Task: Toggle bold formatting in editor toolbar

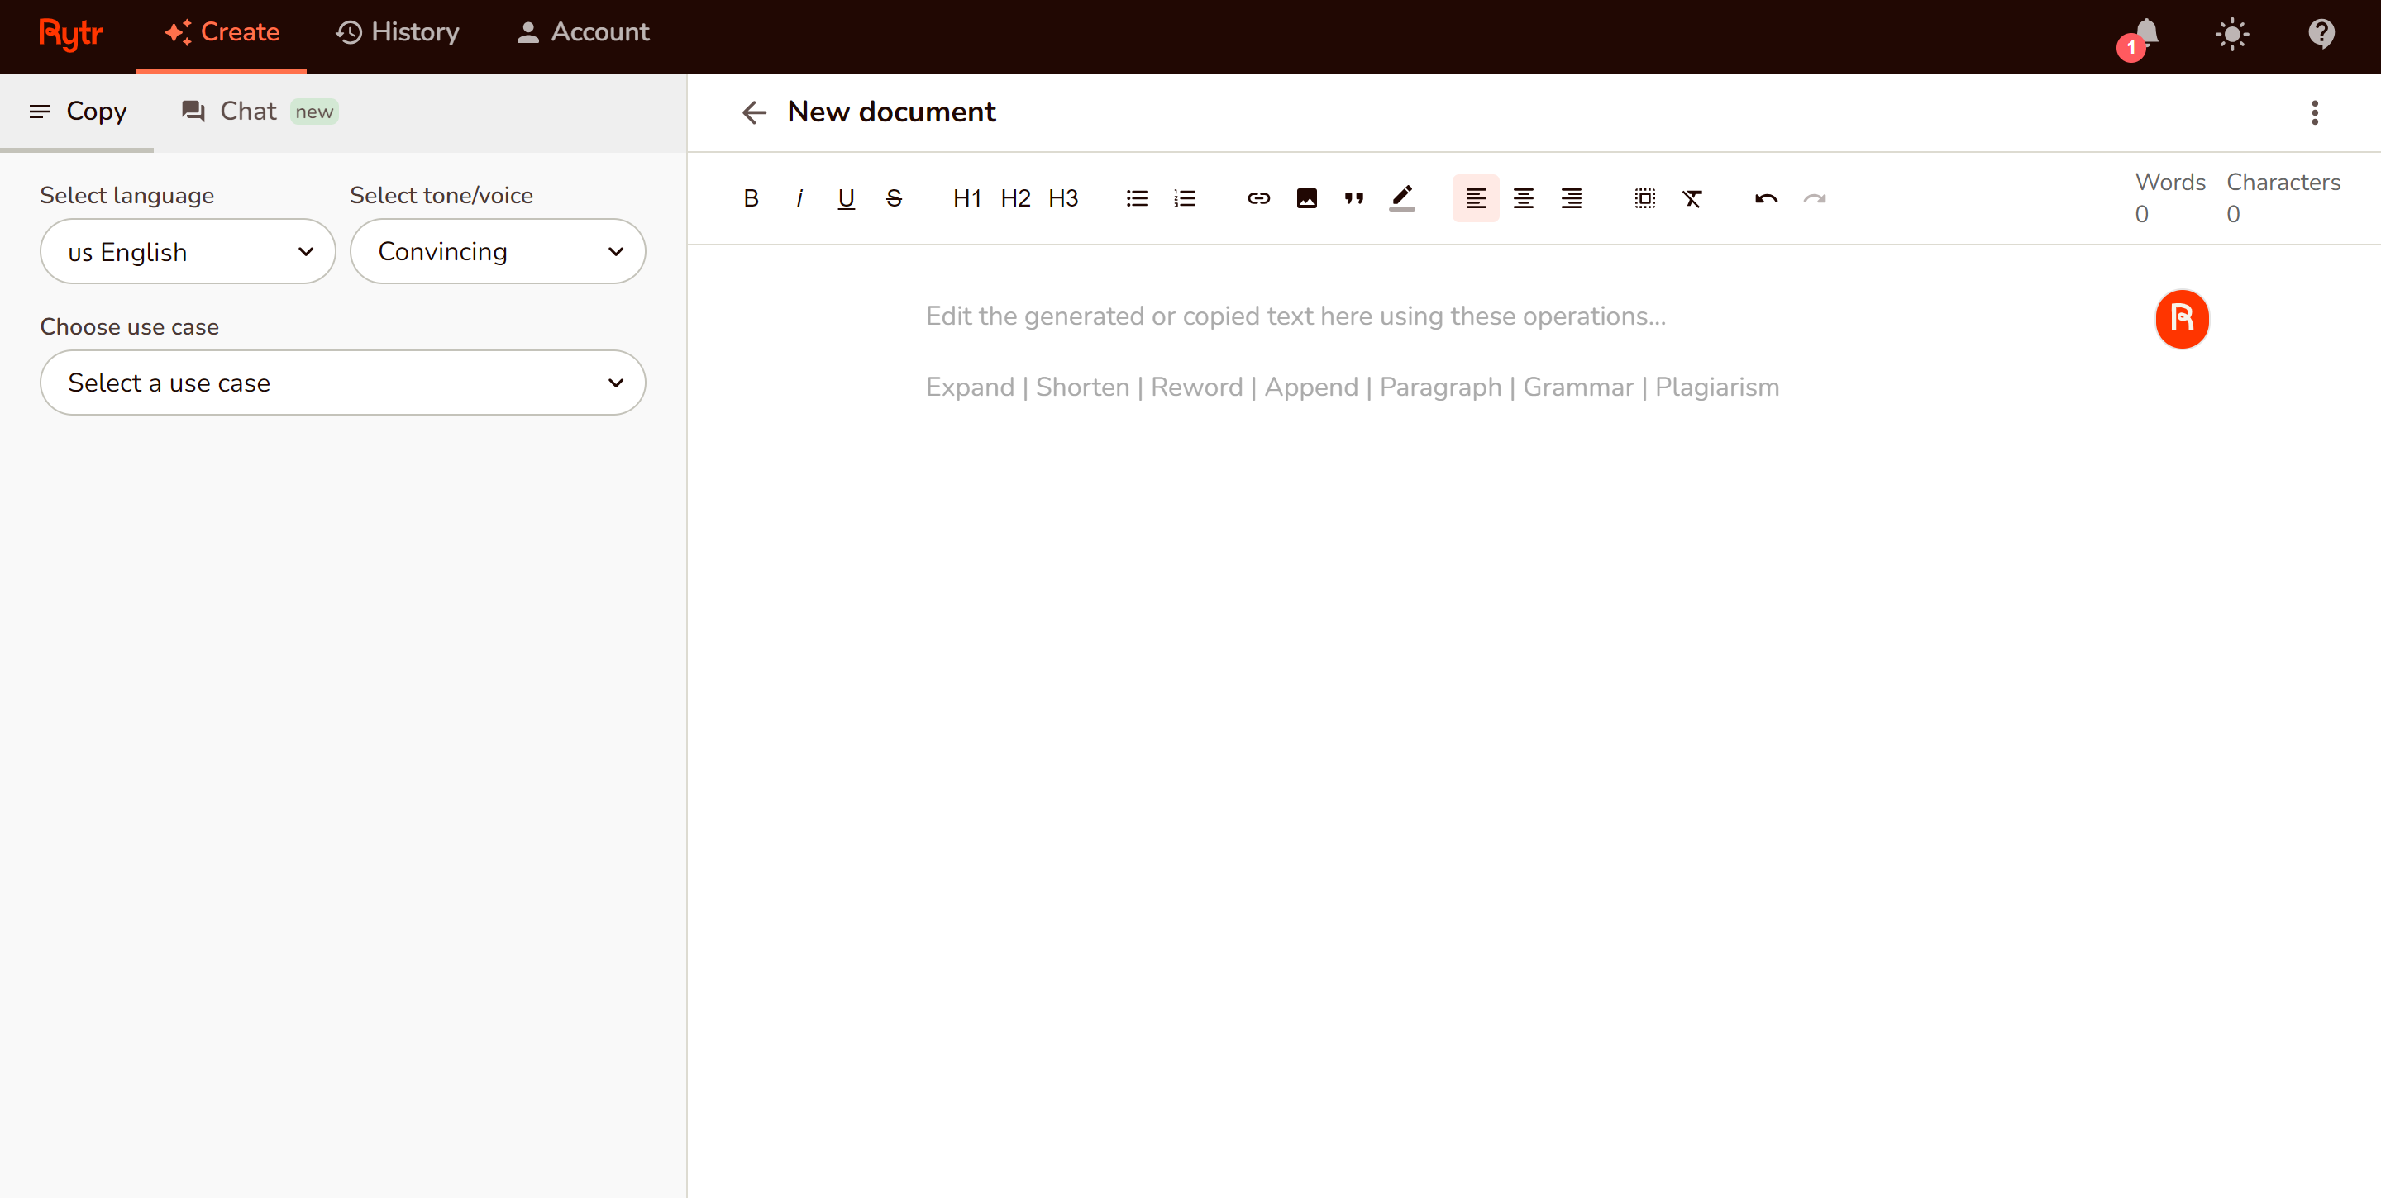Action: point(751,198)
